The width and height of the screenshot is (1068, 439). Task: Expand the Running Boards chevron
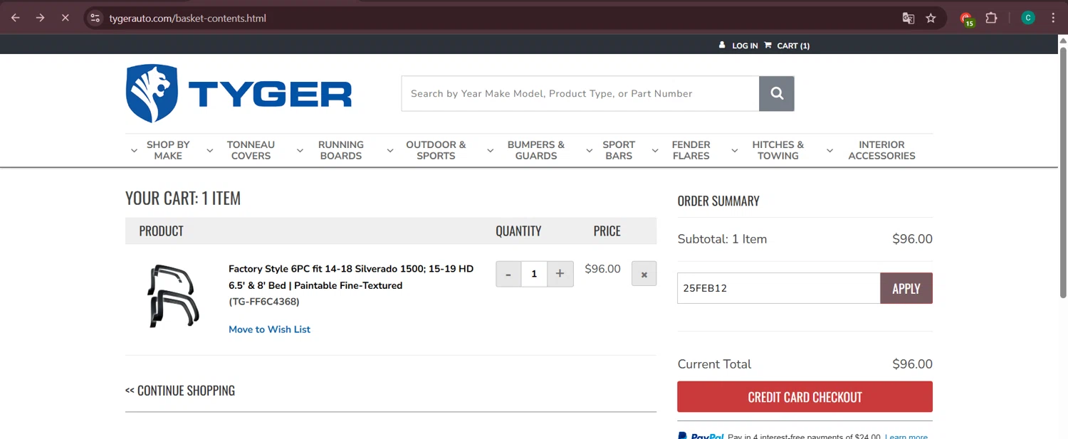click(300, 151)
